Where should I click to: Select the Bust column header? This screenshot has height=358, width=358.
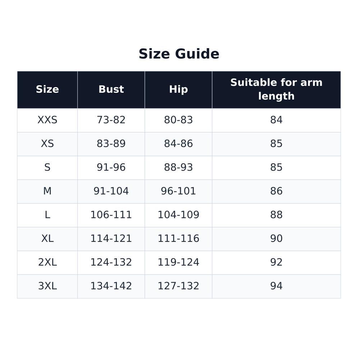(111, 89)
